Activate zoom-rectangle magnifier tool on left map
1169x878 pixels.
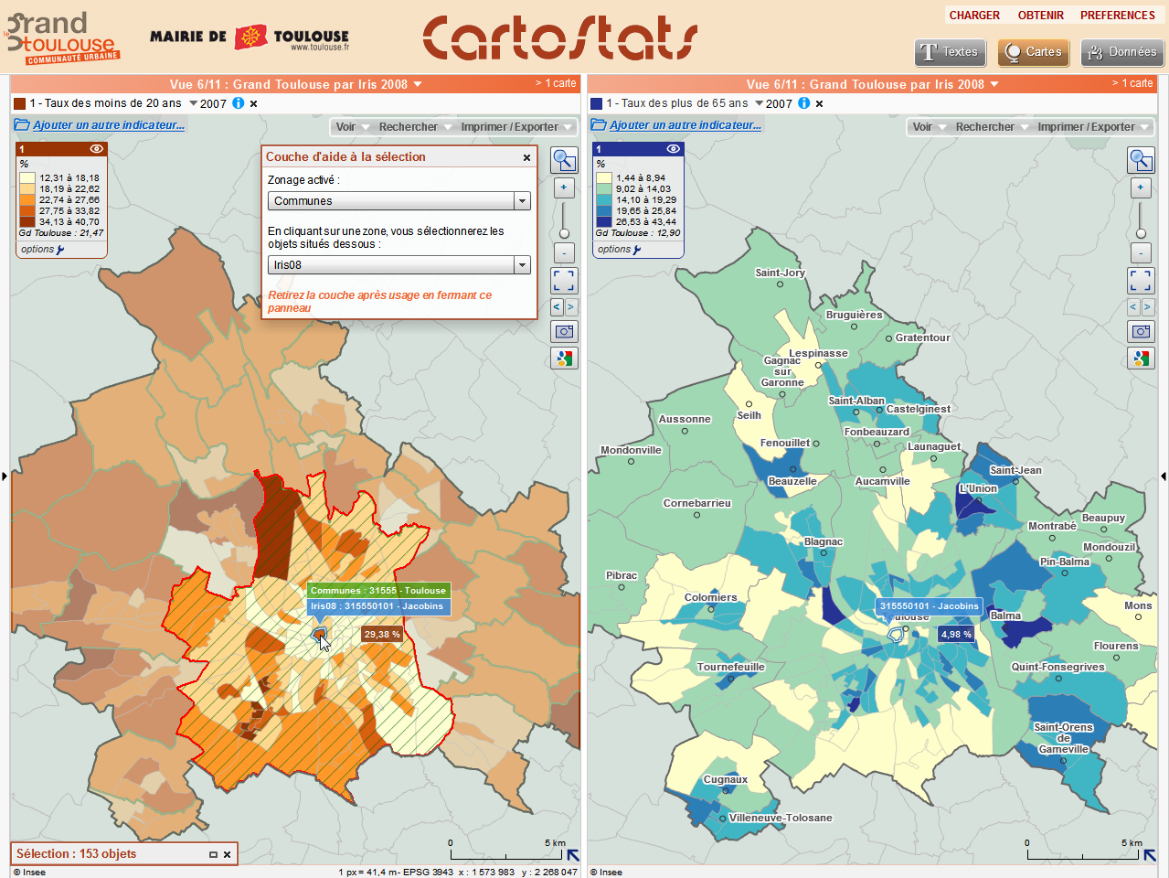pos(564,160)
